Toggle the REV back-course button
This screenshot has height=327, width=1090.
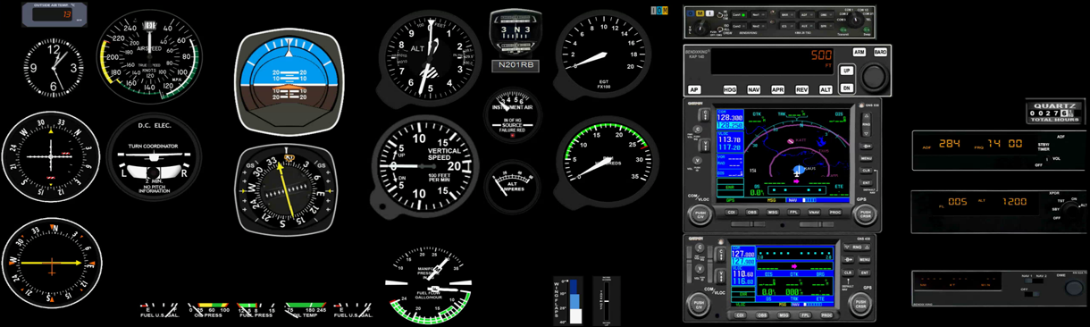point(801,89)
